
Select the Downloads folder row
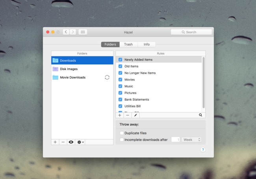(x=82, y=61)
